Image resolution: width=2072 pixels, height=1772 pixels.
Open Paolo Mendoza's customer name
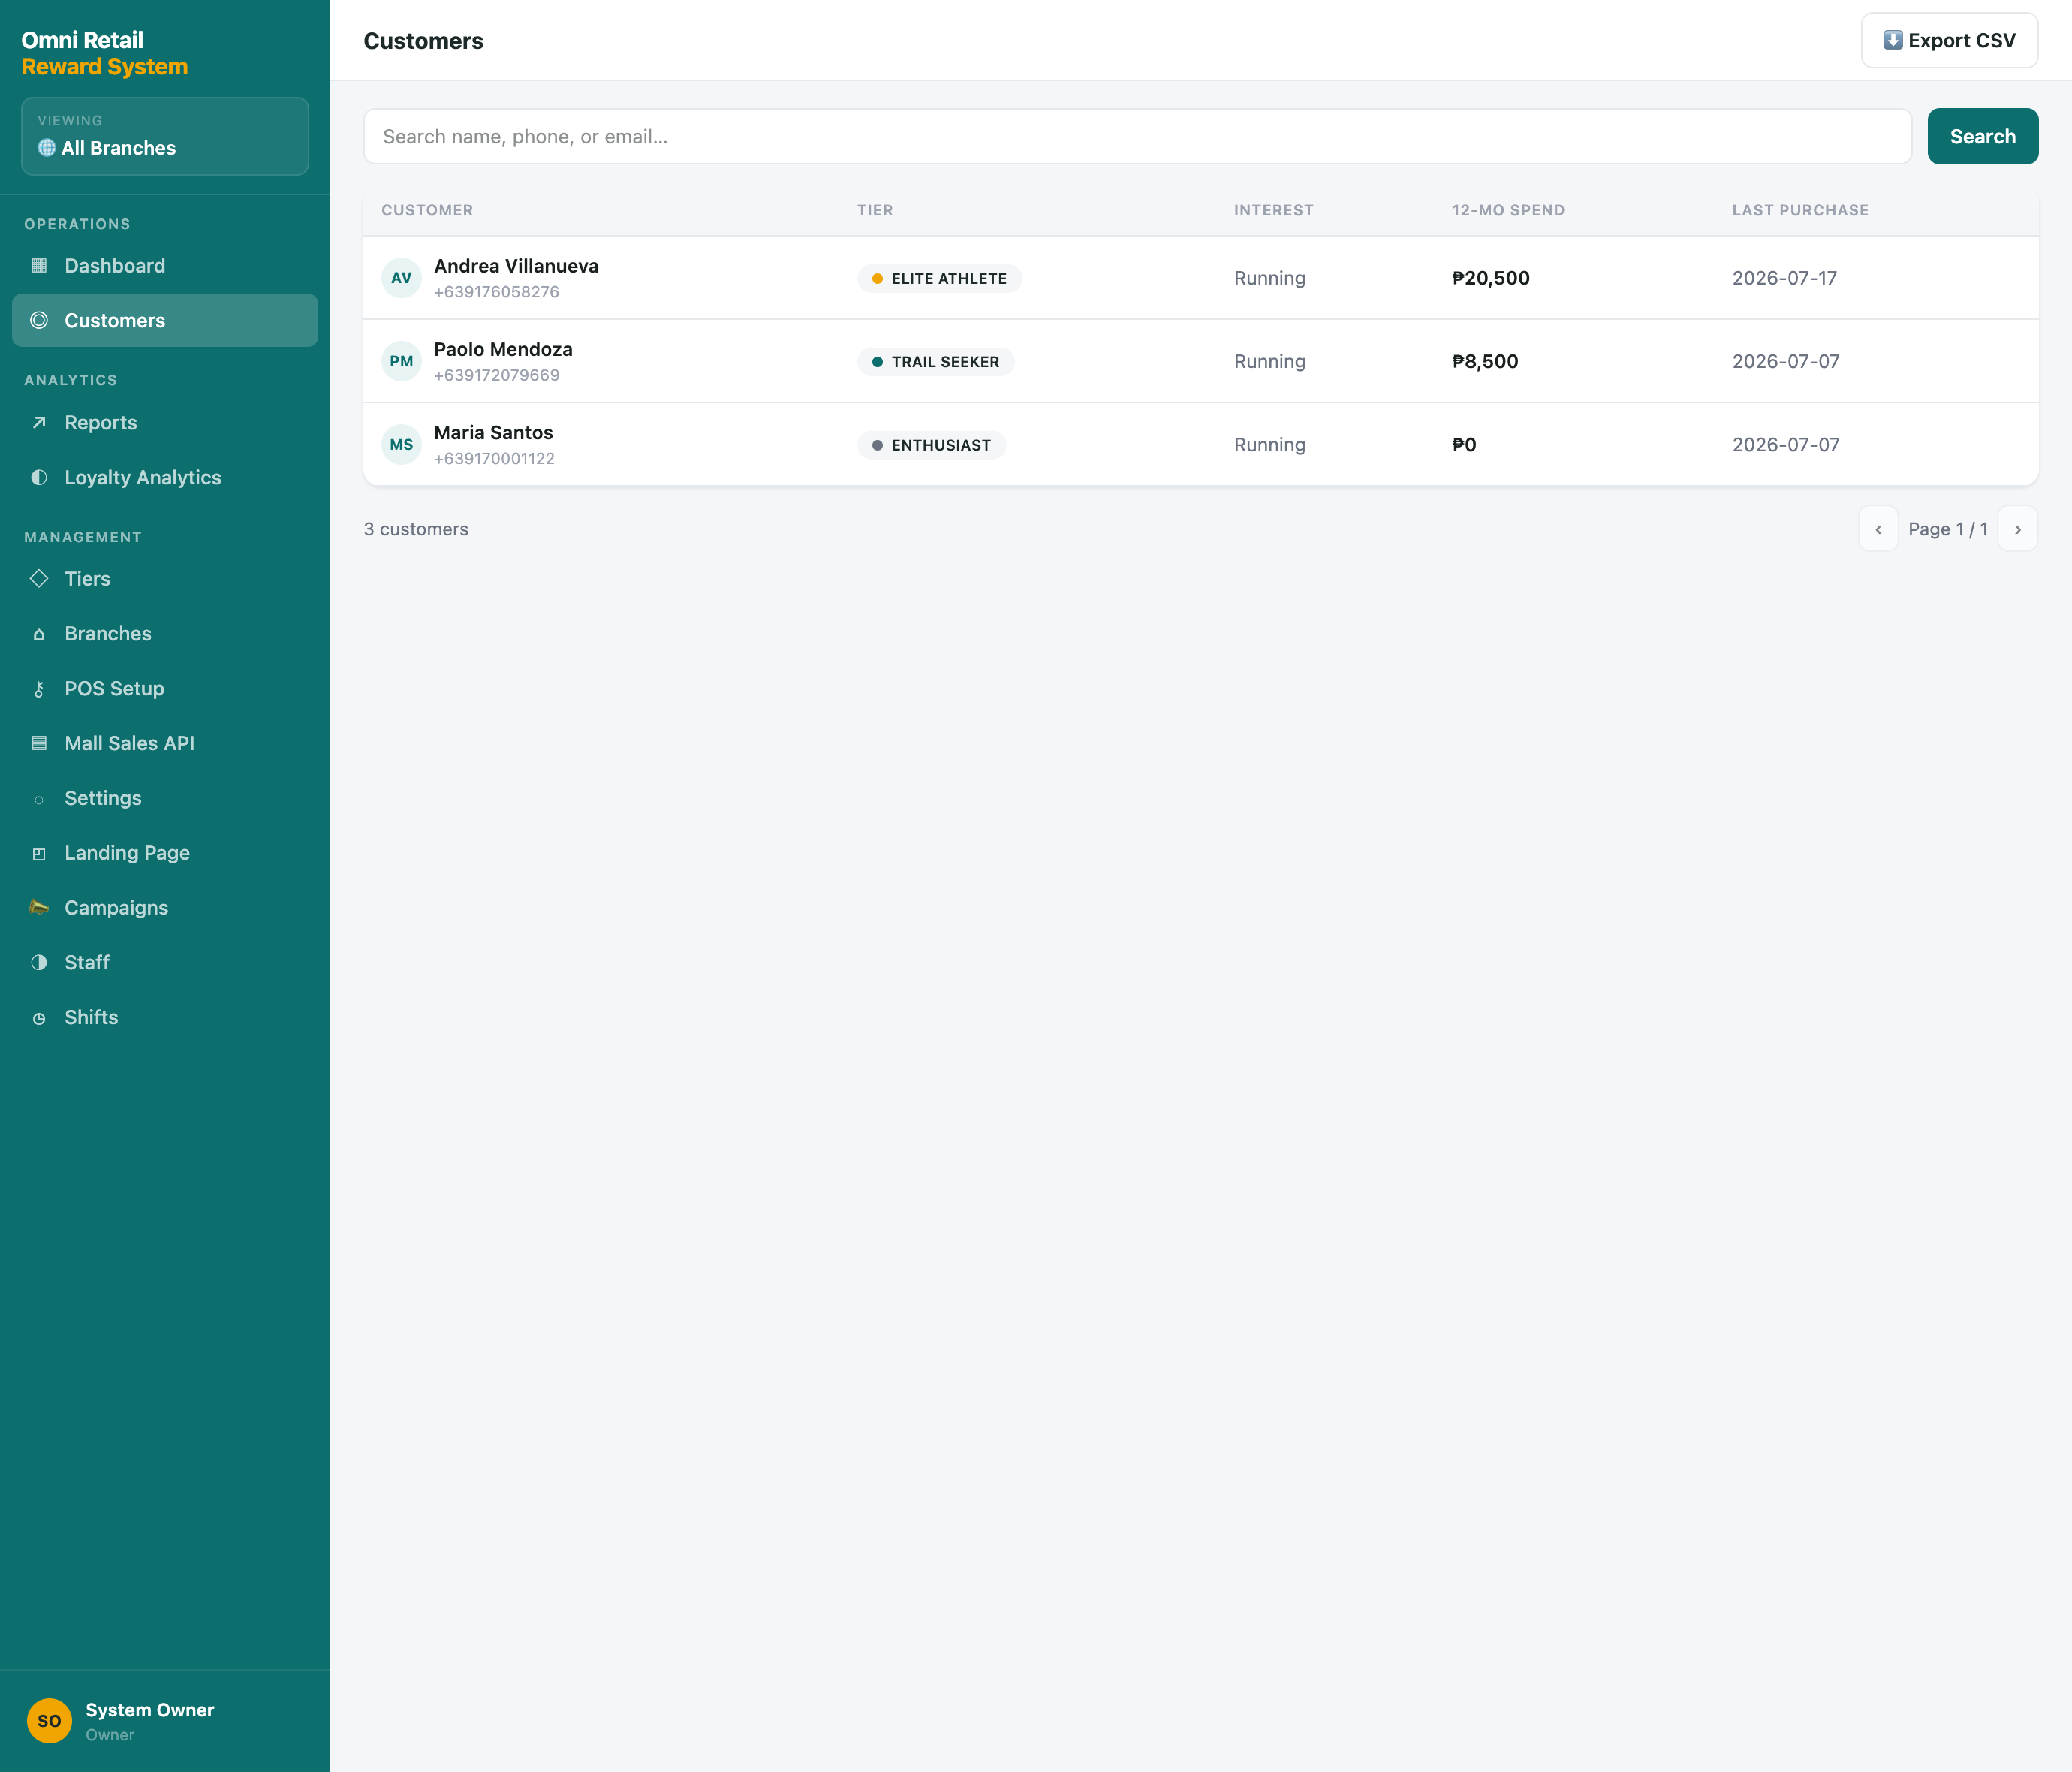(503, 350)
